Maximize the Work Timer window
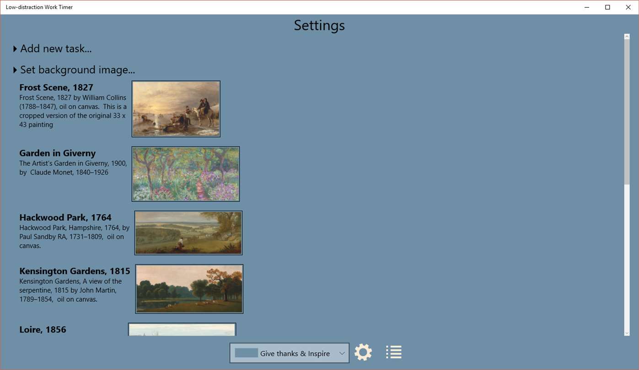Screen dimensions: 639x370 click(x=607, y=7)
